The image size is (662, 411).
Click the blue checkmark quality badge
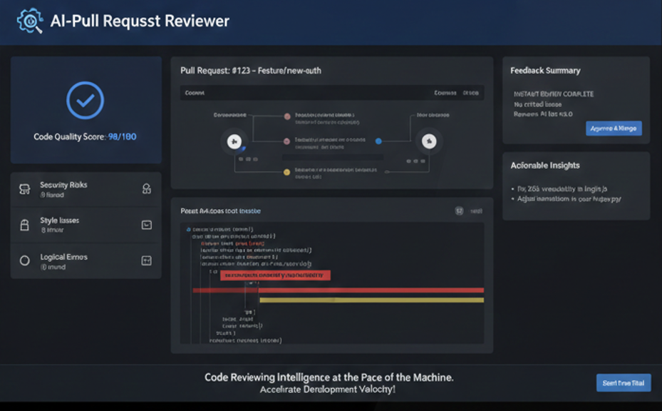click(85, 100)
